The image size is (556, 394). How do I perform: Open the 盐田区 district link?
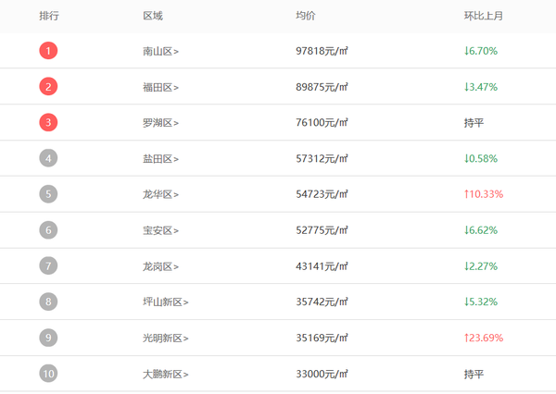pyautogui.click(x=160, y=159)
